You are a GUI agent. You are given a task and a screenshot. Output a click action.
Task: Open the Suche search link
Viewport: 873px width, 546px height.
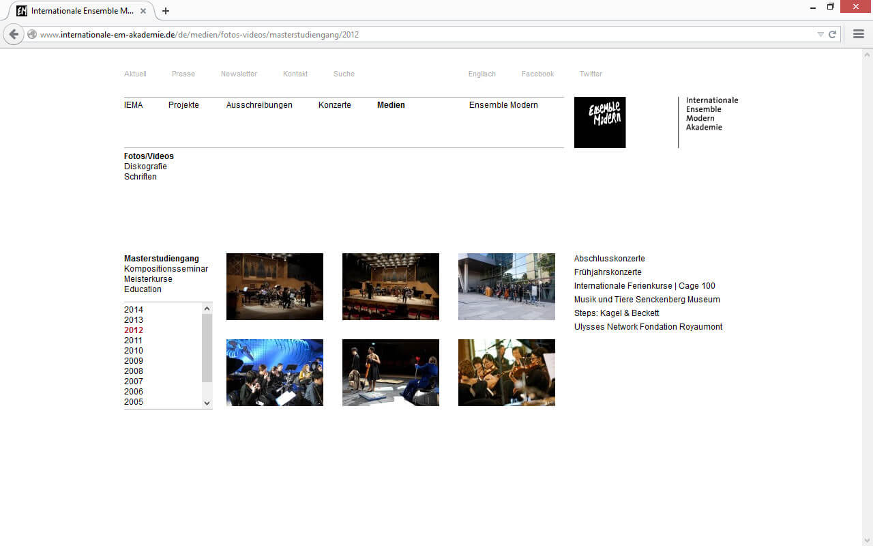click(x=344, y=74)
